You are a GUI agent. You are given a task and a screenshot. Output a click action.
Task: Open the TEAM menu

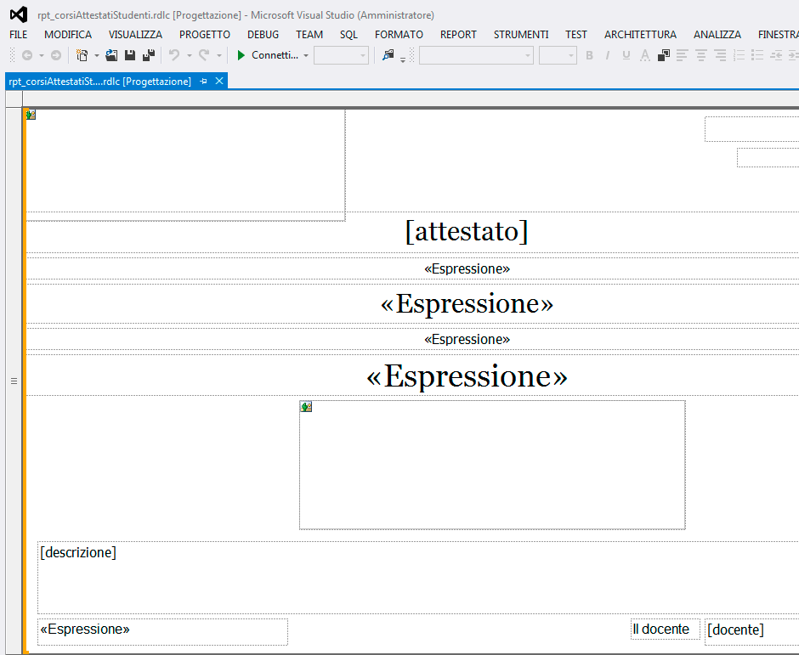[309, 35]
